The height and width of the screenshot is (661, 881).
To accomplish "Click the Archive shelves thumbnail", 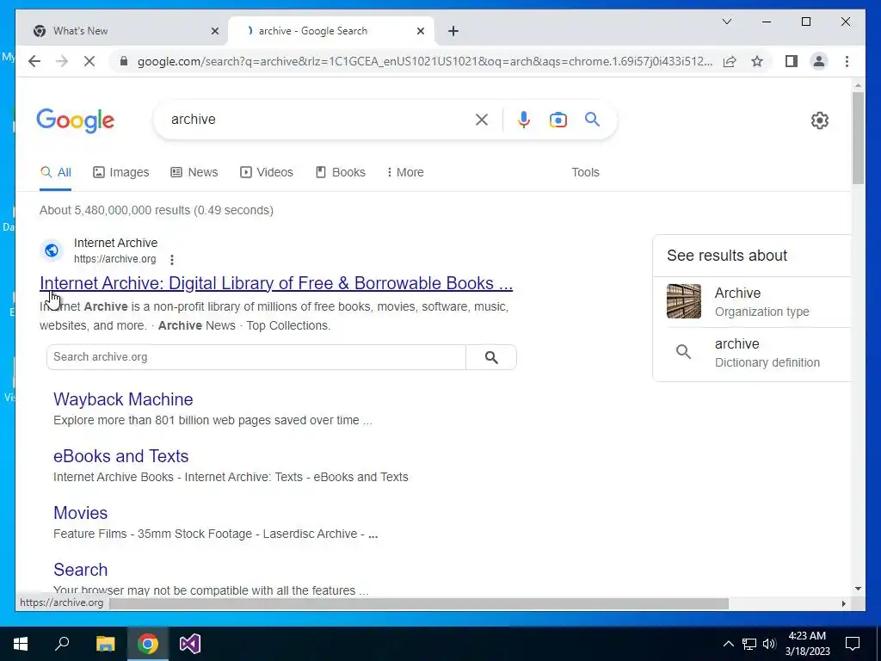I will (684, 301).
